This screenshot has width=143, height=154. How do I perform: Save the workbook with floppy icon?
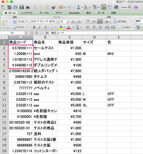[21, 7]
